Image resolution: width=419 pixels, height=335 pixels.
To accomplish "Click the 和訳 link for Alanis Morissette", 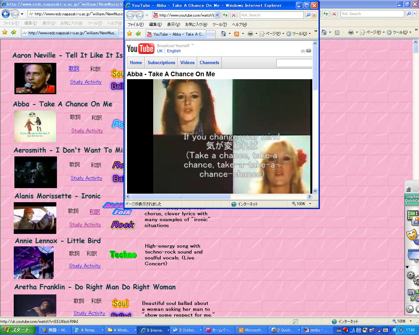I will (95, 212).
